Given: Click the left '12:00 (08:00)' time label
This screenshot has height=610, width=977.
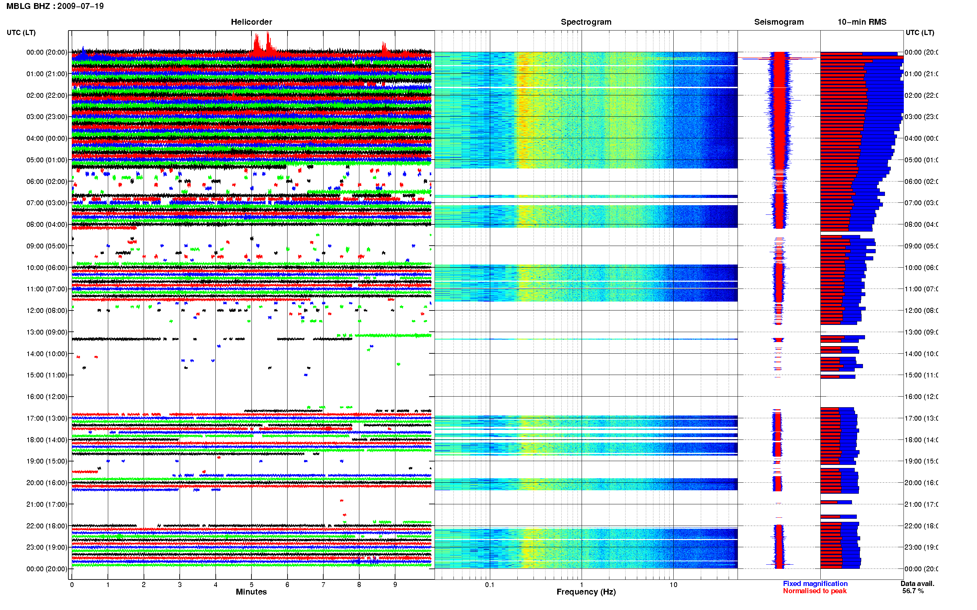Looking at the screenshot, I should click(x=47, y=310).
